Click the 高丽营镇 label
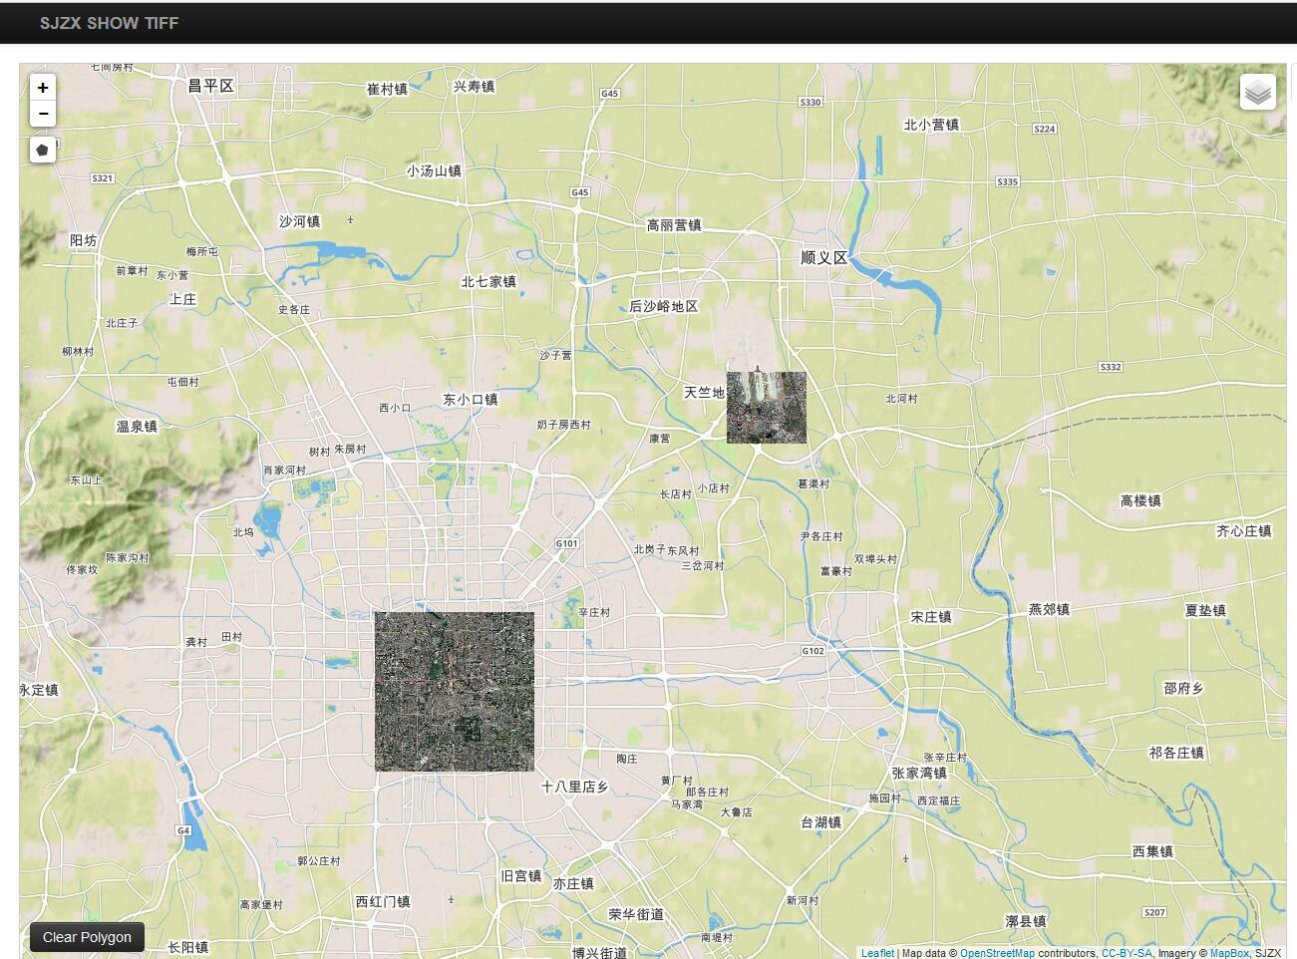This screenshot has width=1297, height=959. [x=674, y=225]
